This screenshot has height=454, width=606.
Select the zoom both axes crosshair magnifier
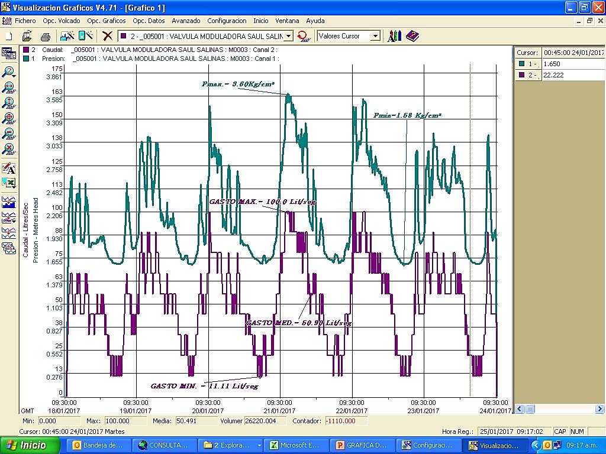[x=9, y=118]
